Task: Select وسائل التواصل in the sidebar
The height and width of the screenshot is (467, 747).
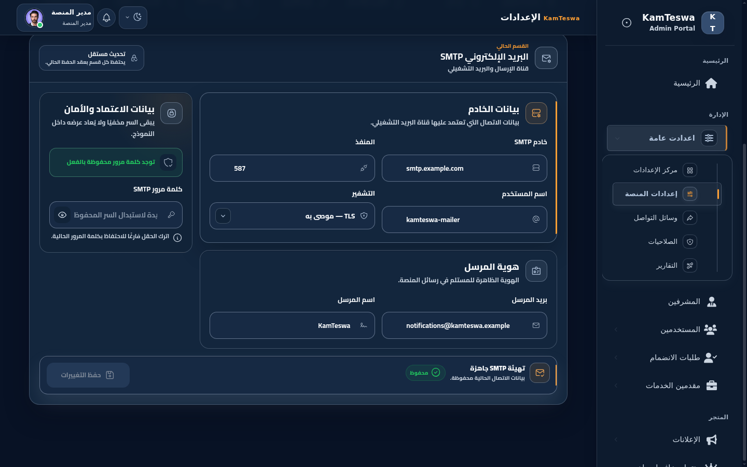Action: (x=667, y=218)
